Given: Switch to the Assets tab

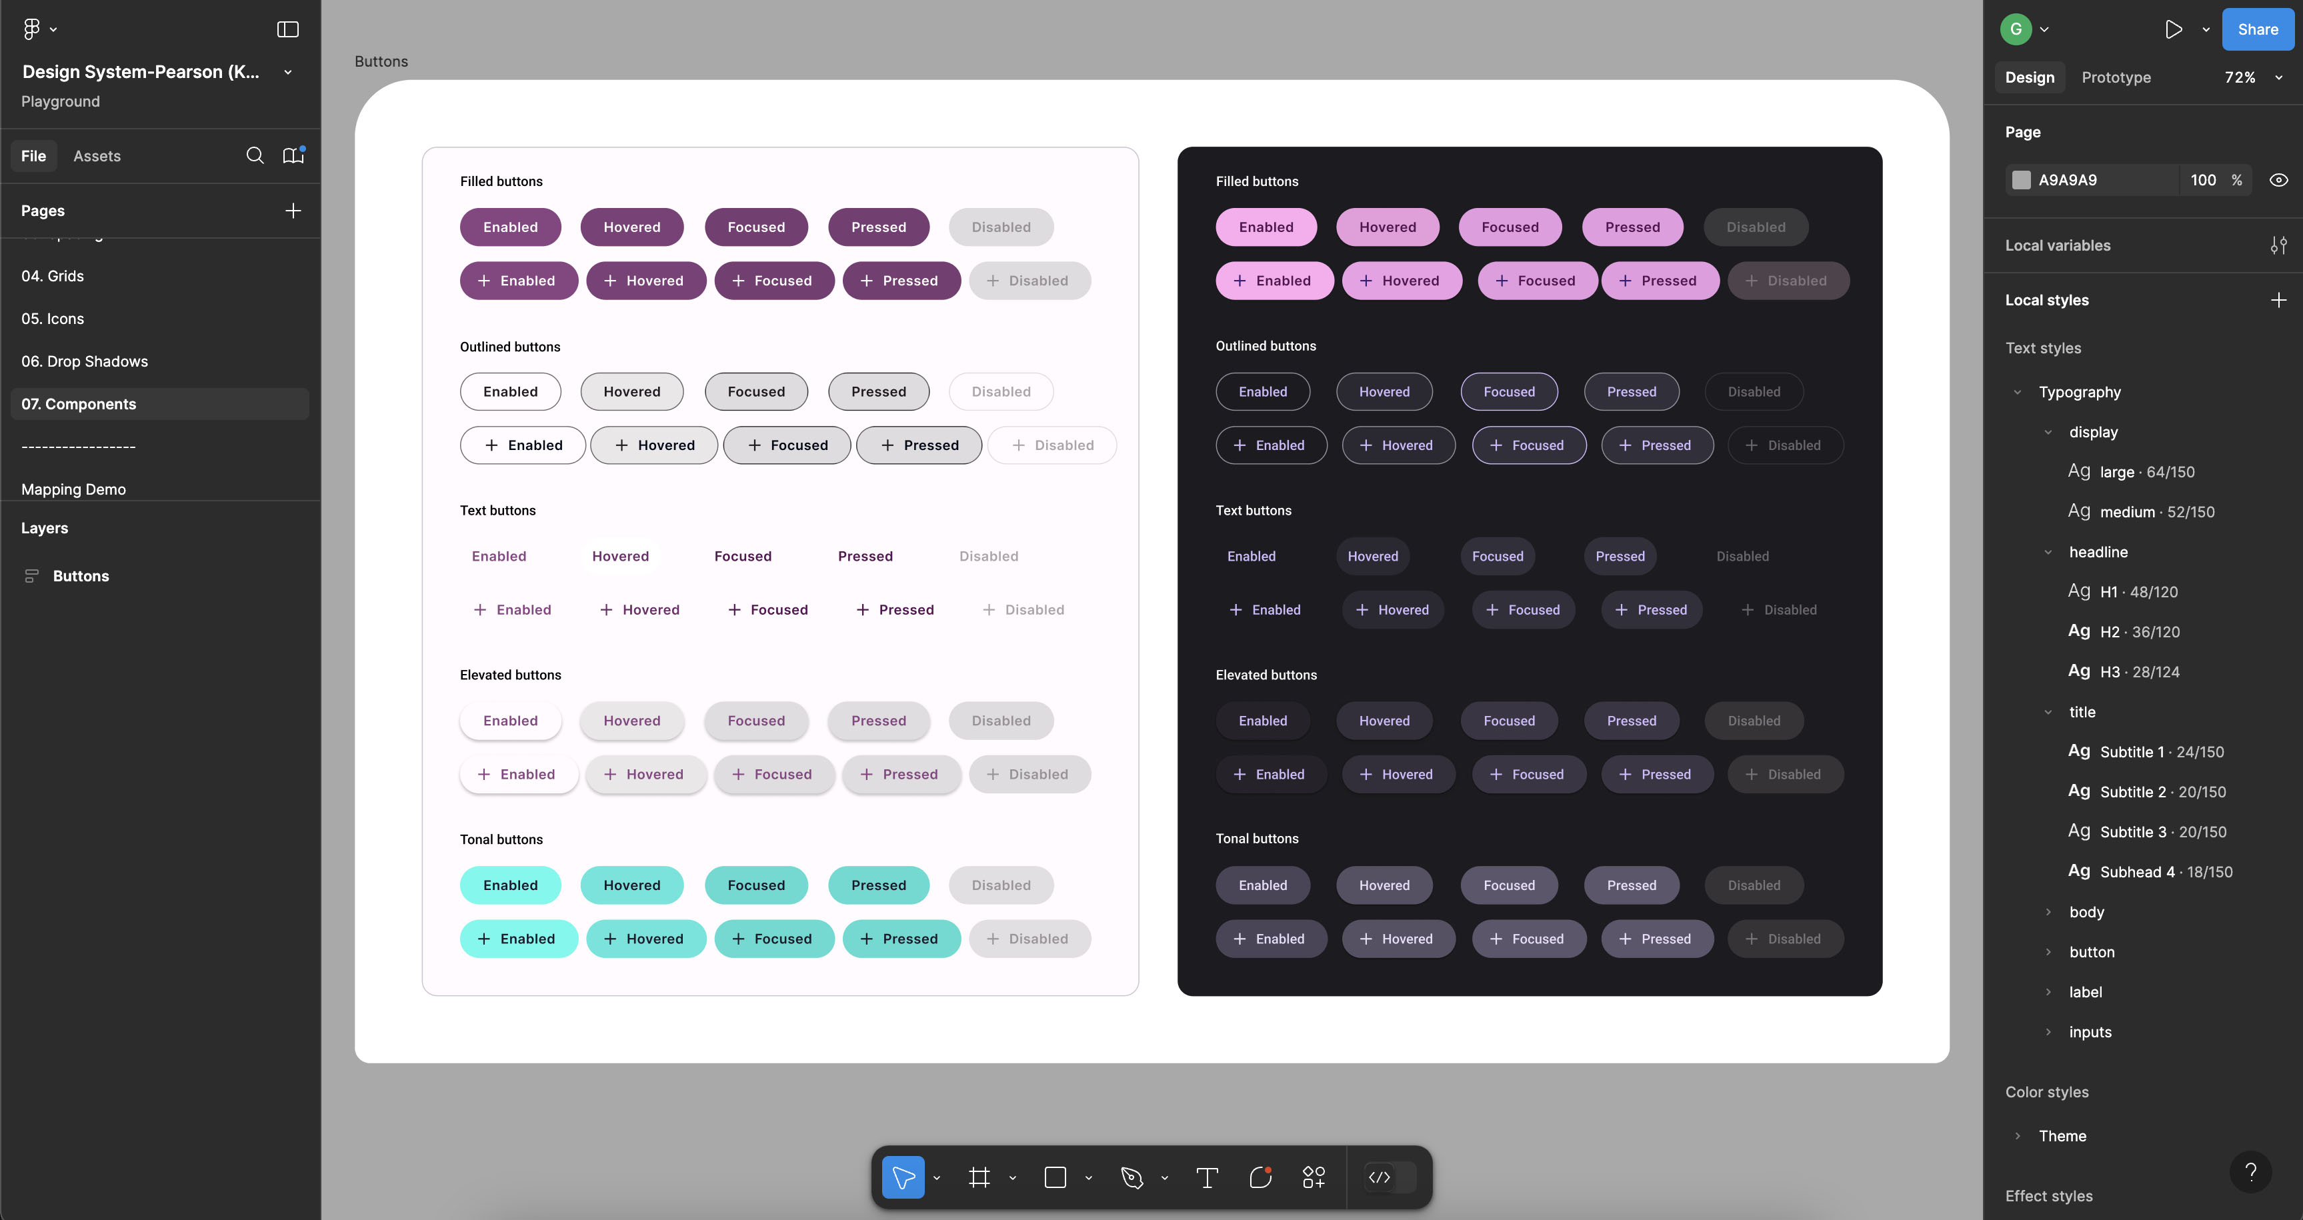Looking at the screenshot, I should (97, 155).
